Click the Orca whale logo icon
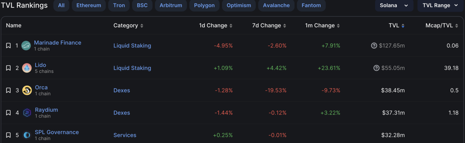 (x=26, y=90)
